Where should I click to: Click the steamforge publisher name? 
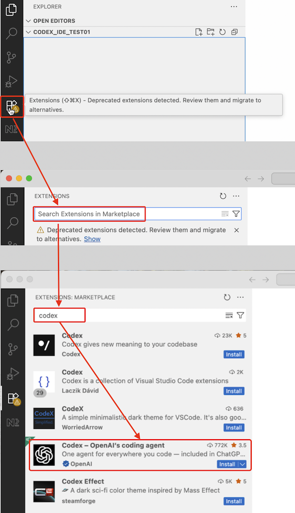pyautogui.click(x=79, y=501)
